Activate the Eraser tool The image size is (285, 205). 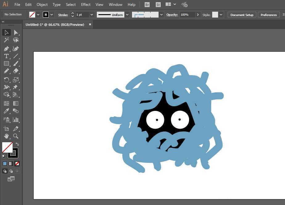[x=16, y=71]
